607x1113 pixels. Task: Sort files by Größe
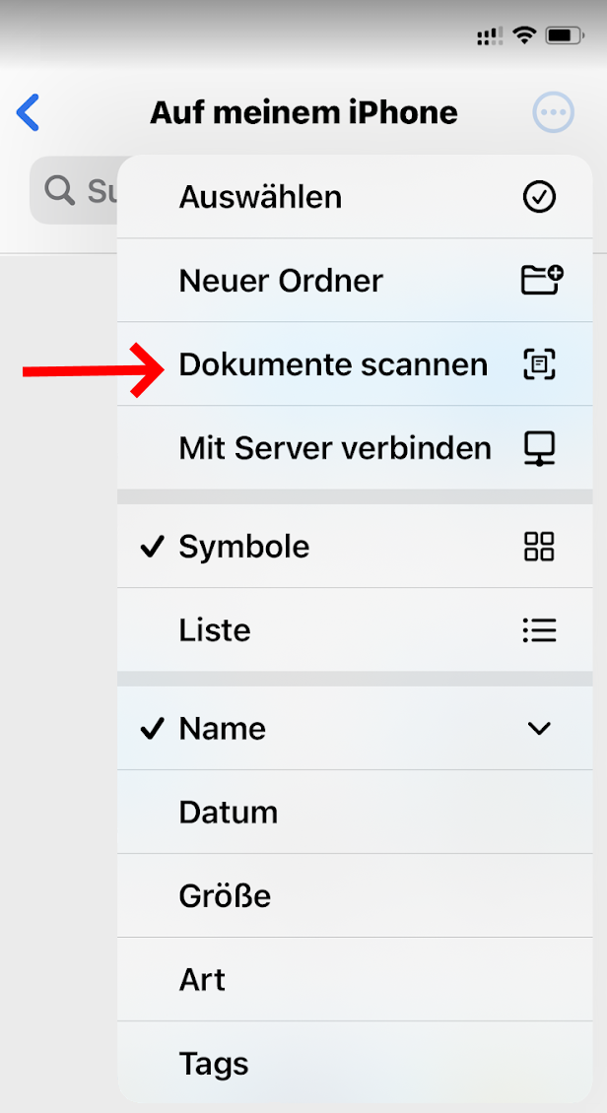[225, 896]
